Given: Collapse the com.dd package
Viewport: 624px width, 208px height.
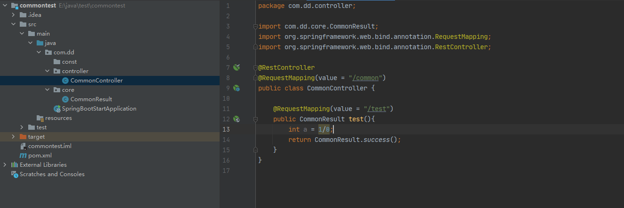Looking at the screenshot, I should coord(39,52).
